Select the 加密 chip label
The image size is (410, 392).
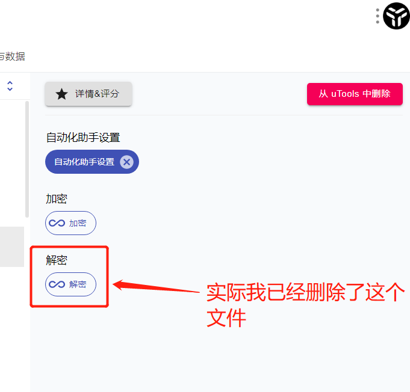pyautogui.click(x=78, y=223)
